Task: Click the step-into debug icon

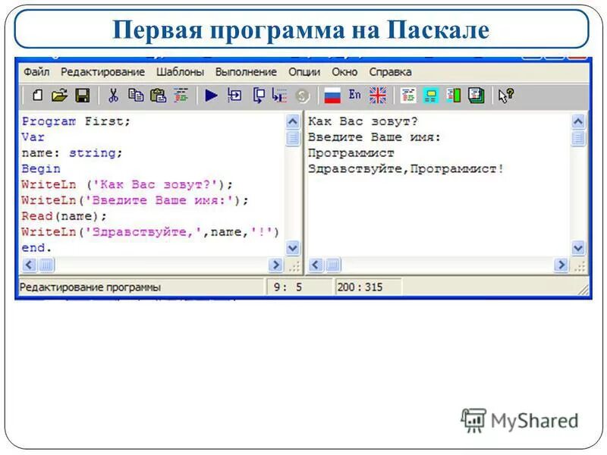Action: [234, 96]
